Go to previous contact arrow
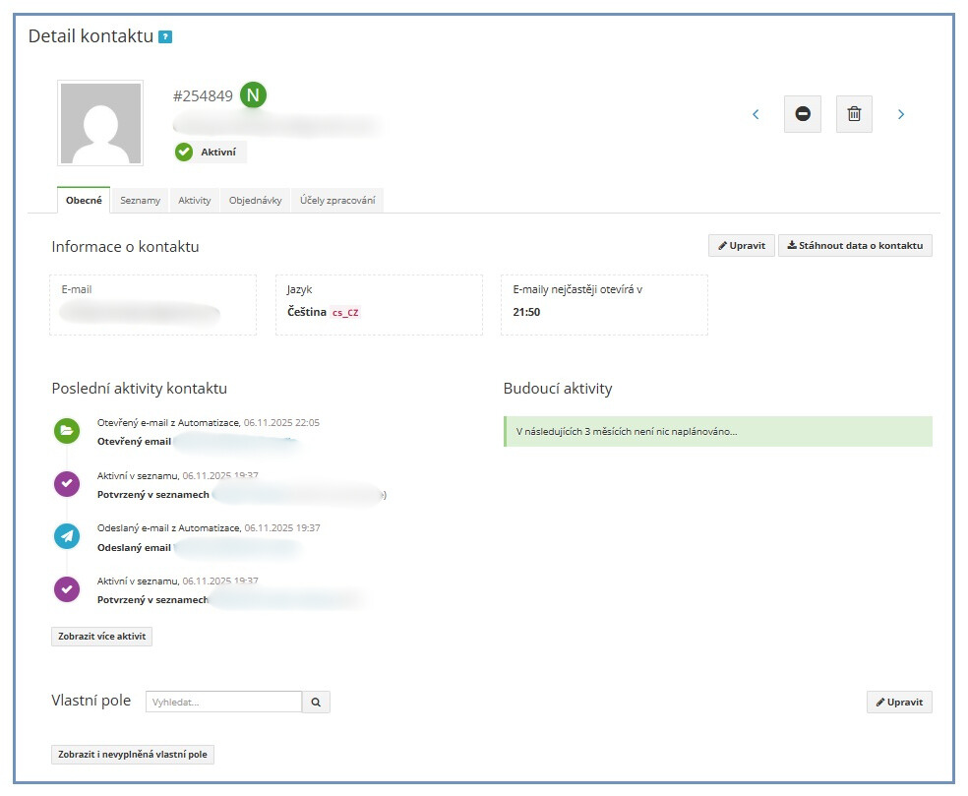The image size is (968, 796). (x=756, y=114)
